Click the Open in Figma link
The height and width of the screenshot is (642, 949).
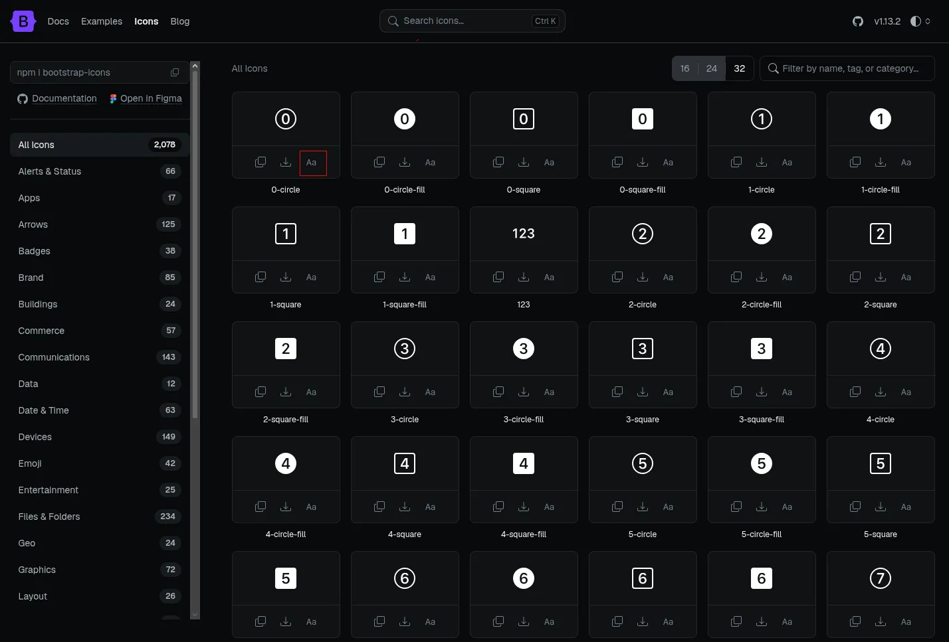pos(146,98)
